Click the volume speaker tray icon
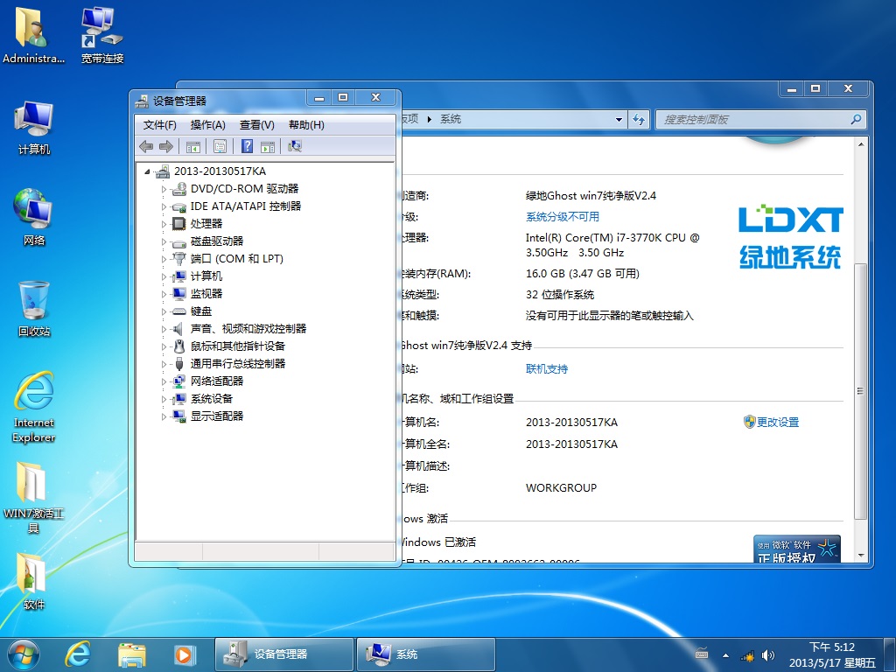 [x=768, y=655]
